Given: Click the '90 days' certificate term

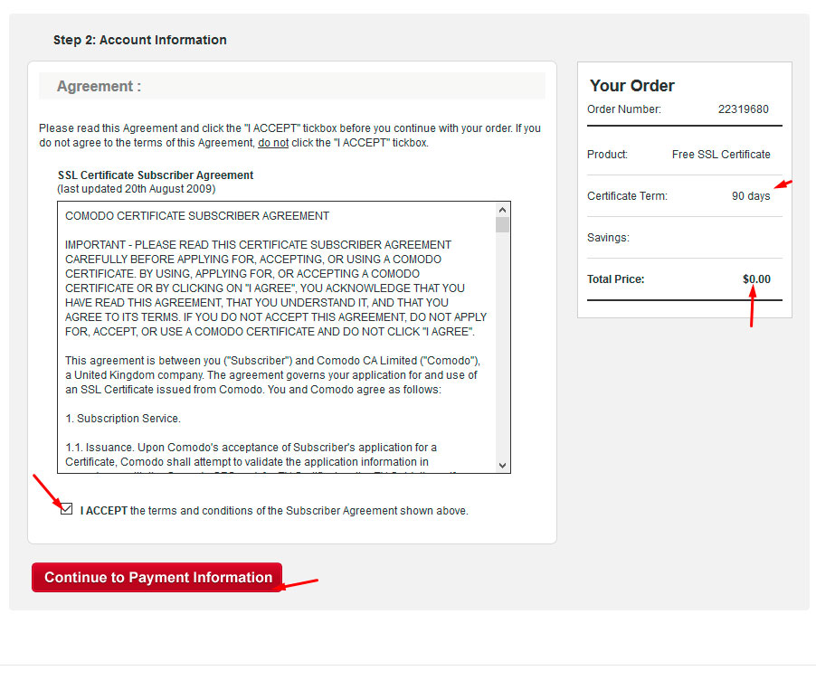Looking at the screenshot, I should [x=751, y=196].
